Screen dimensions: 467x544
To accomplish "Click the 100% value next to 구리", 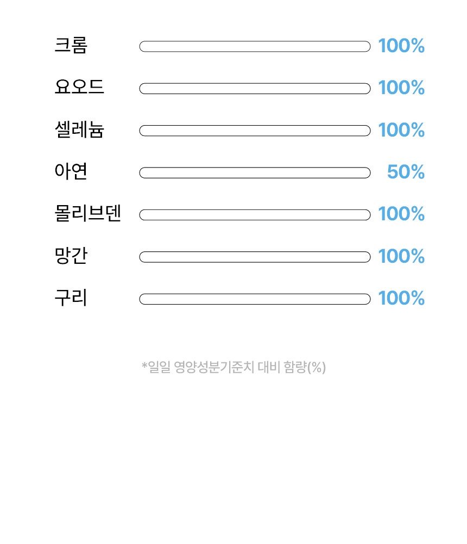I will [401, 298].
